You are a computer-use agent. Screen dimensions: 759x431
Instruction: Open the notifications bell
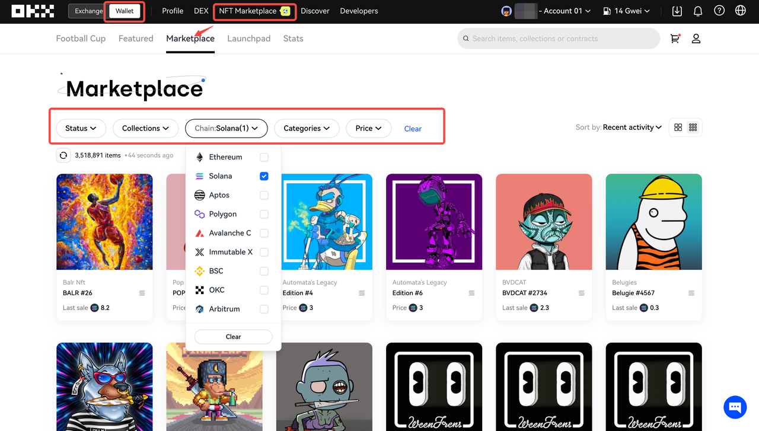698,11
